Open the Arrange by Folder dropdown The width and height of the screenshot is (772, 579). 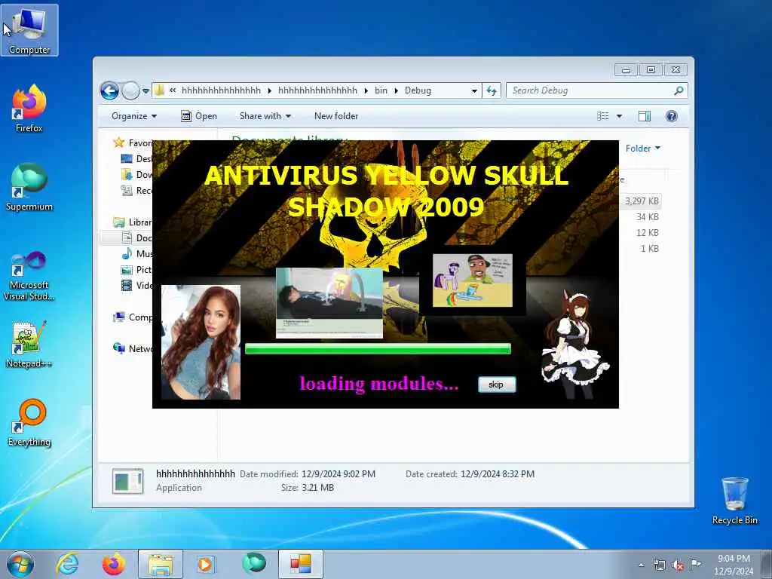[x=643, y=149]
